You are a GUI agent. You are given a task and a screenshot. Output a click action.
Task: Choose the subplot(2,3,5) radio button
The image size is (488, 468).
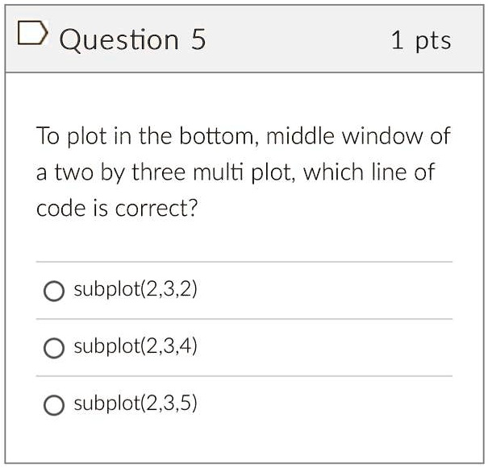click(x=54, y=405)
